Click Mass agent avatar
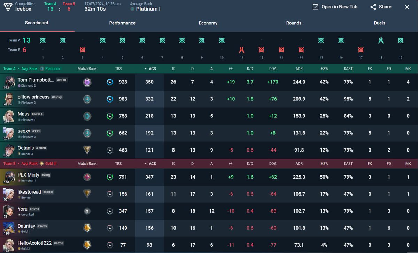 pyautogui.click(x=9, y=116)
